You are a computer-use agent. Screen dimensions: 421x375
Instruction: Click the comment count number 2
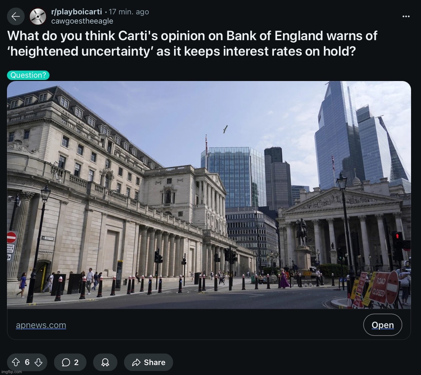[76, 362]
